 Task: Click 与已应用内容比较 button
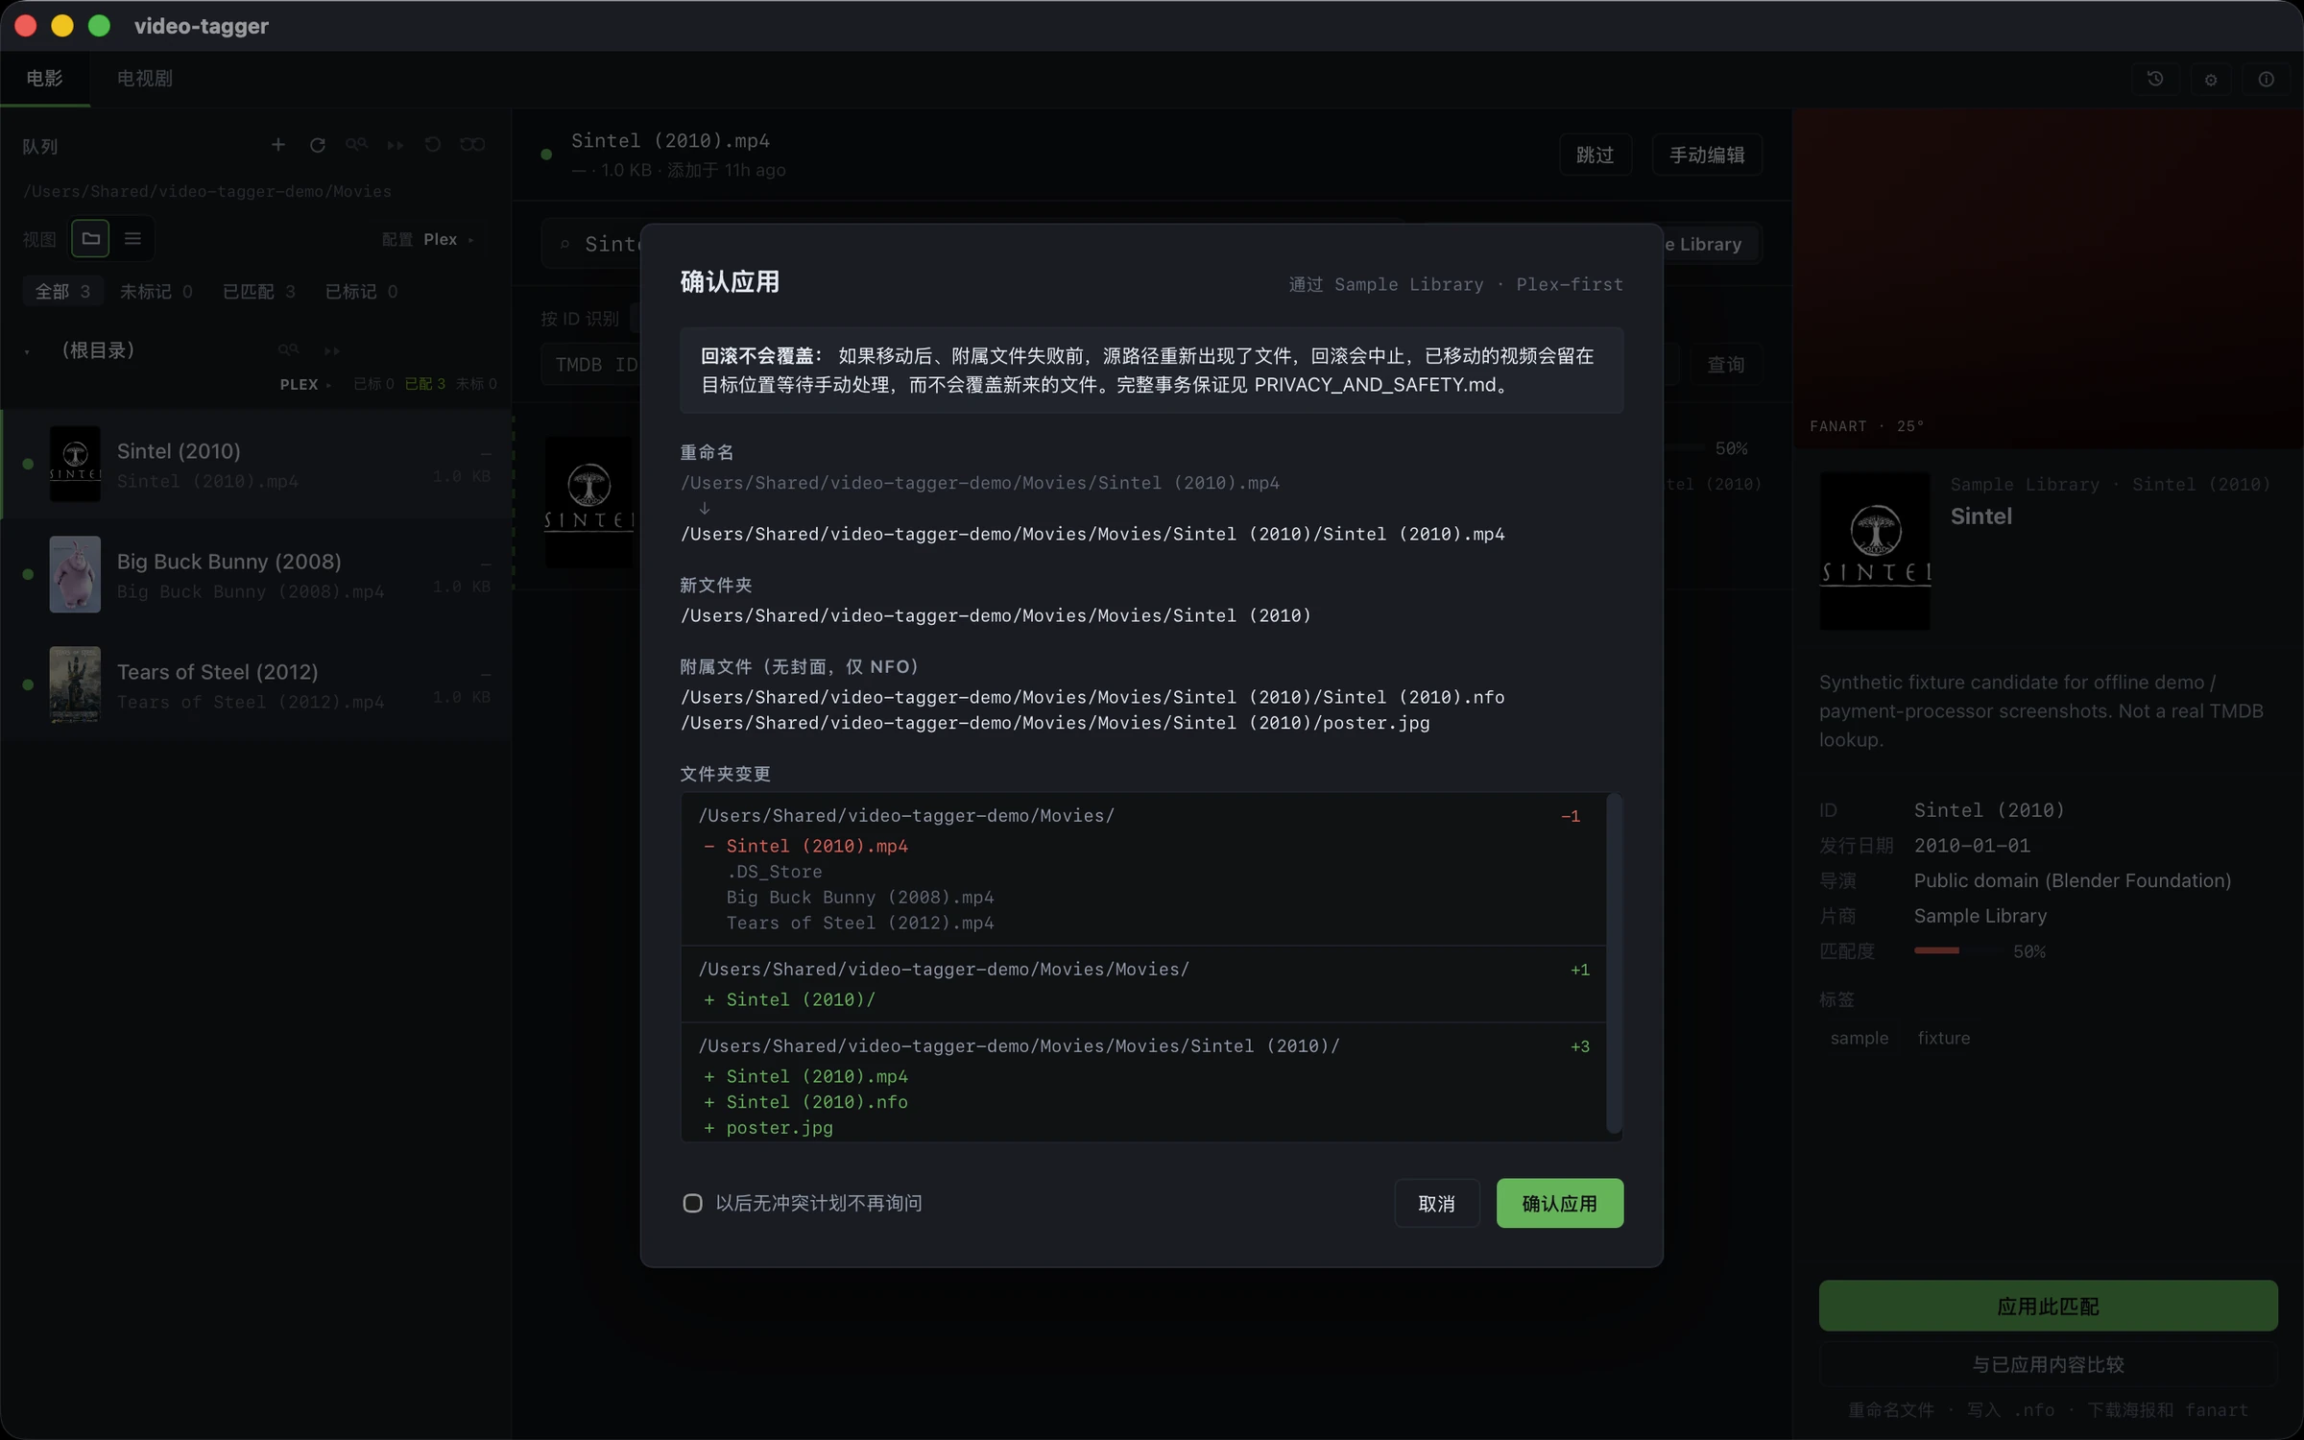[x=2048, y=1364]
